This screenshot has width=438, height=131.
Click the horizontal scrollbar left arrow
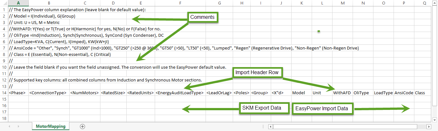pyautogui.click(x=270, y=127)
